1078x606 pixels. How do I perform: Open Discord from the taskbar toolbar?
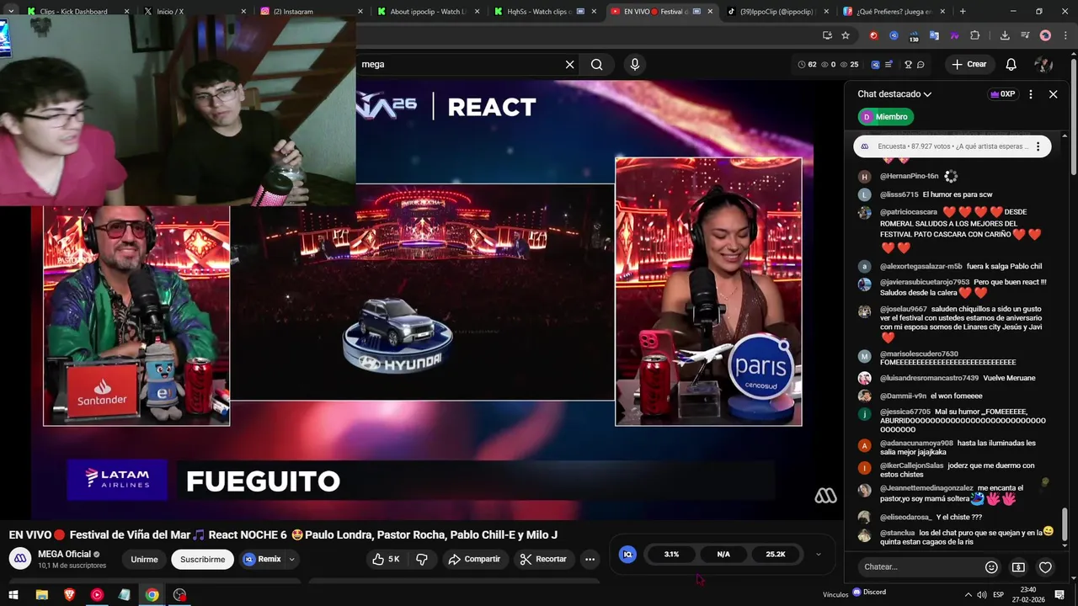[x=869, y=592]
